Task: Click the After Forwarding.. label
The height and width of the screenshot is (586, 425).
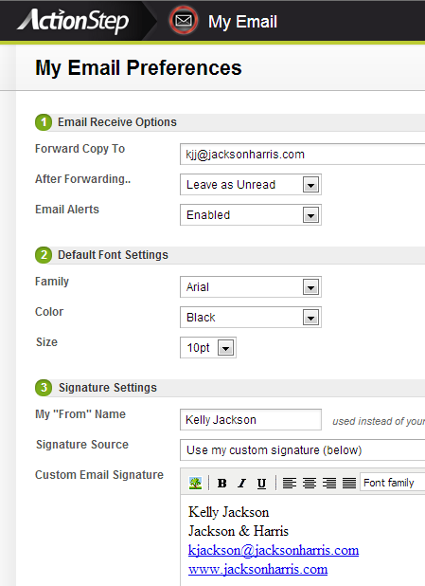Action: coord(83,179)
